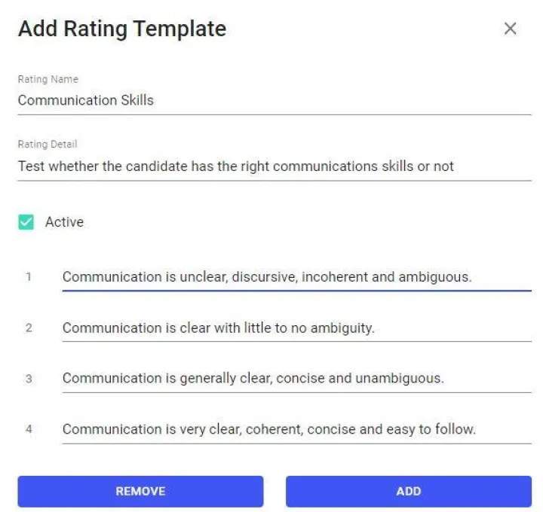Click the blue focused underline under level 1 field
543x512 pixels.
[x=297, y=291]
